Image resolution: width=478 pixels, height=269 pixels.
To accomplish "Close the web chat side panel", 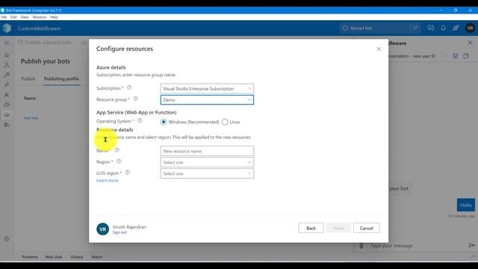I will [x=470, y=43].
